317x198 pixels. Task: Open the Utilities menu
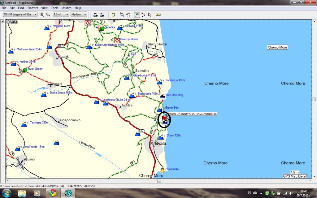point(66,8)
